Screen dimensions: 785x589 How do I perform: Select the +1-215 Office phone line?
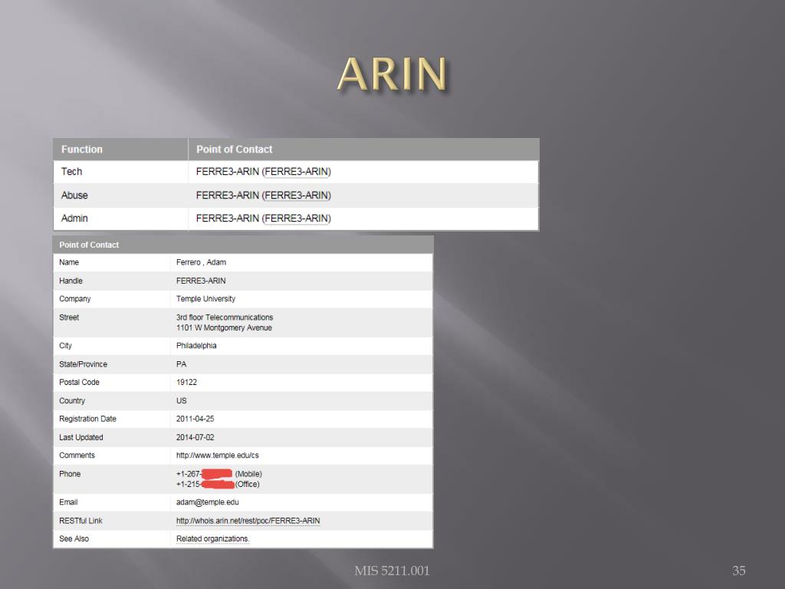coord(218,485)
